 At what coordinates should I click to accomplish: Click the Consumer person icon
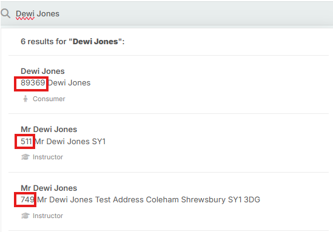point(25,99)
